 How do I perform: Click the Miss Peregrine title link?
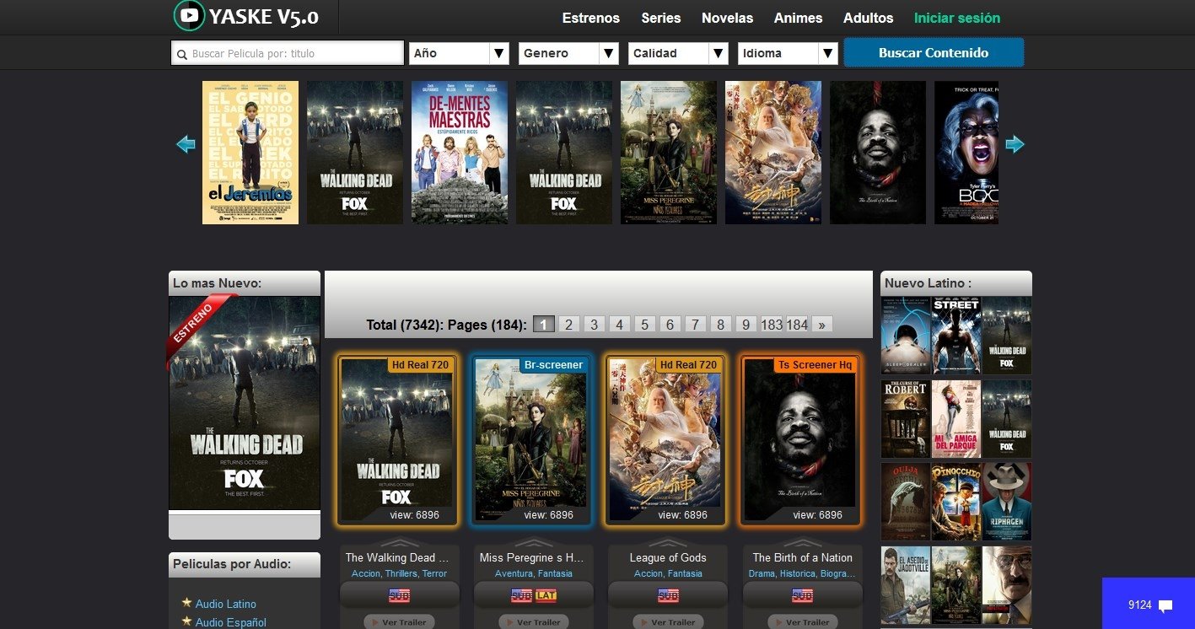[x=533, y=557]
